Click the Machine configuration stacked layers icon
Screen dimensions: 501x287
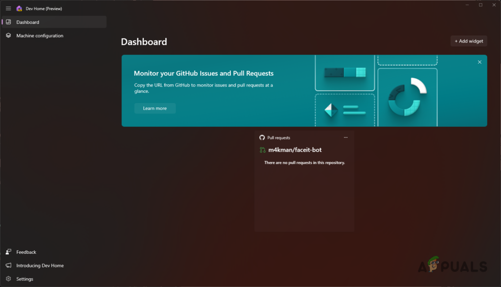click(x=7, y=35)
